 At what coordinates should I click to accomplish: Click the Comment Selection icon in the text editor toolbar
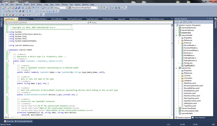(x=27, y=11)
